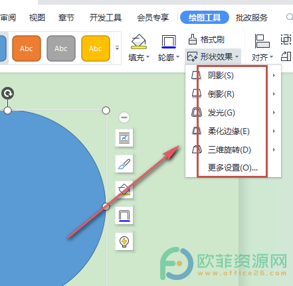This screenshot has width=293, height=286.
Task: Click the 格式刷 format painter
Action: [x=206, y=40]
